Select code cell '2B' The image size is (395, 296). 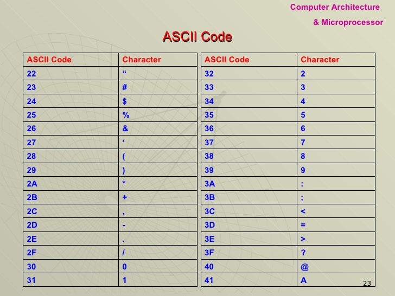71,197
